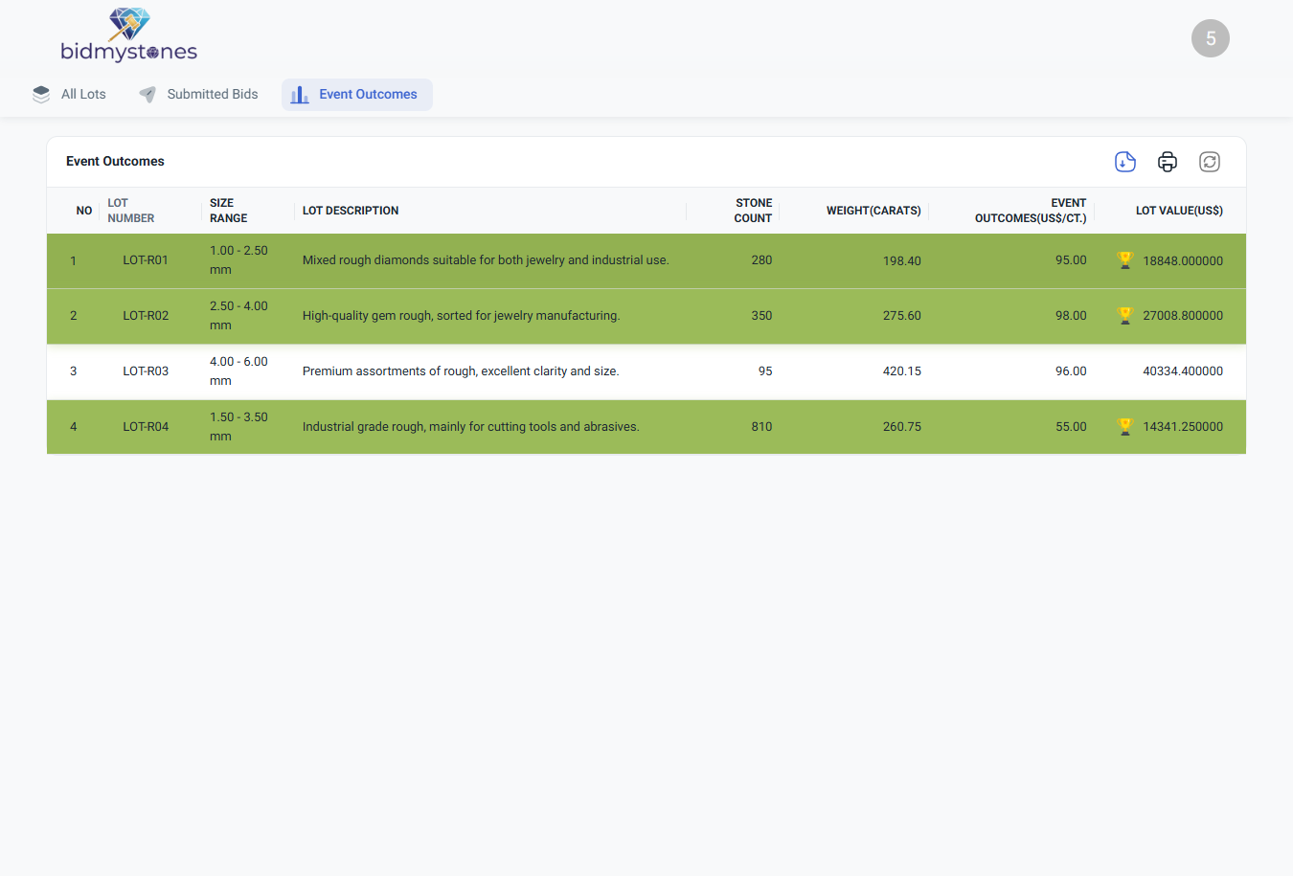
Task: Click the size range 1.00 - 2.50 mm
Action: pyautogui.click(x=238, y=260)
